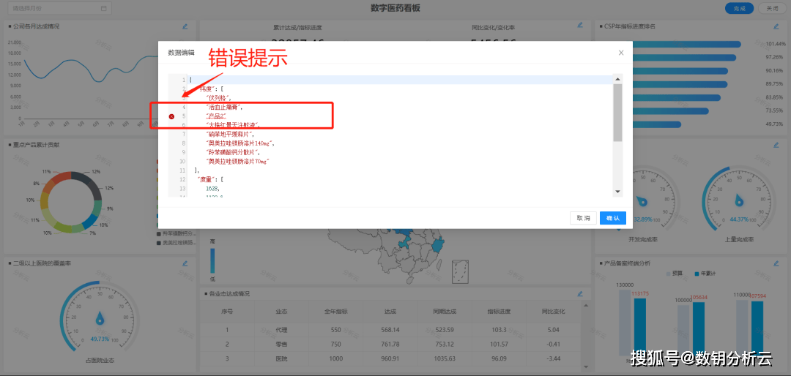Click the code editor scroll-down arrow
The image size is (791, 376).
(x=617, y=192)
